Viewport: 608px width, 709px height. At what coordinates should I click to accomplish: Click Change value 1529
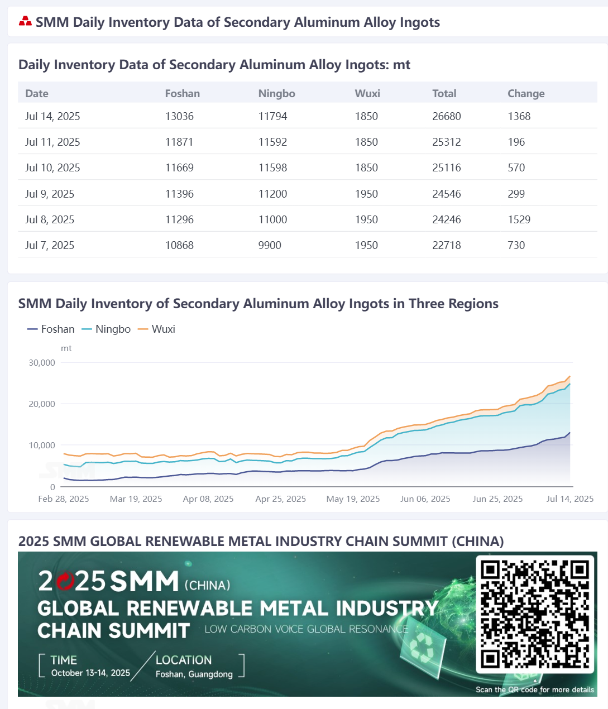pyautogui.click(x=519, y=219)
